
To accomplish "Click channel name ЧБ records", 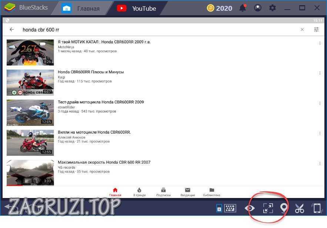I will point(67,167).
